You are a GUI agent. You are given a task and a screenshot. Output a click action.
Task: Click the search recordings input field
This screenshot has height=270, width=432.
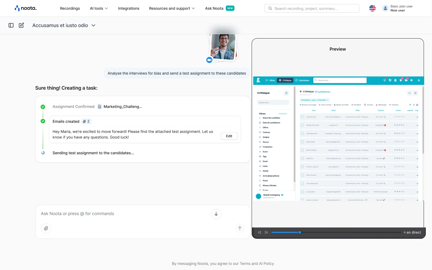[311, 8]
